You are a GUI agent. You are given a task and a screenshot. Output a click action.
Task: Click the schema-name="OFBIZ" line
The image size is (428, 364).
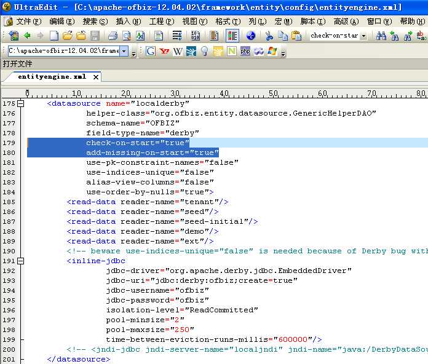pyautogui.click(x=133, y=124)
